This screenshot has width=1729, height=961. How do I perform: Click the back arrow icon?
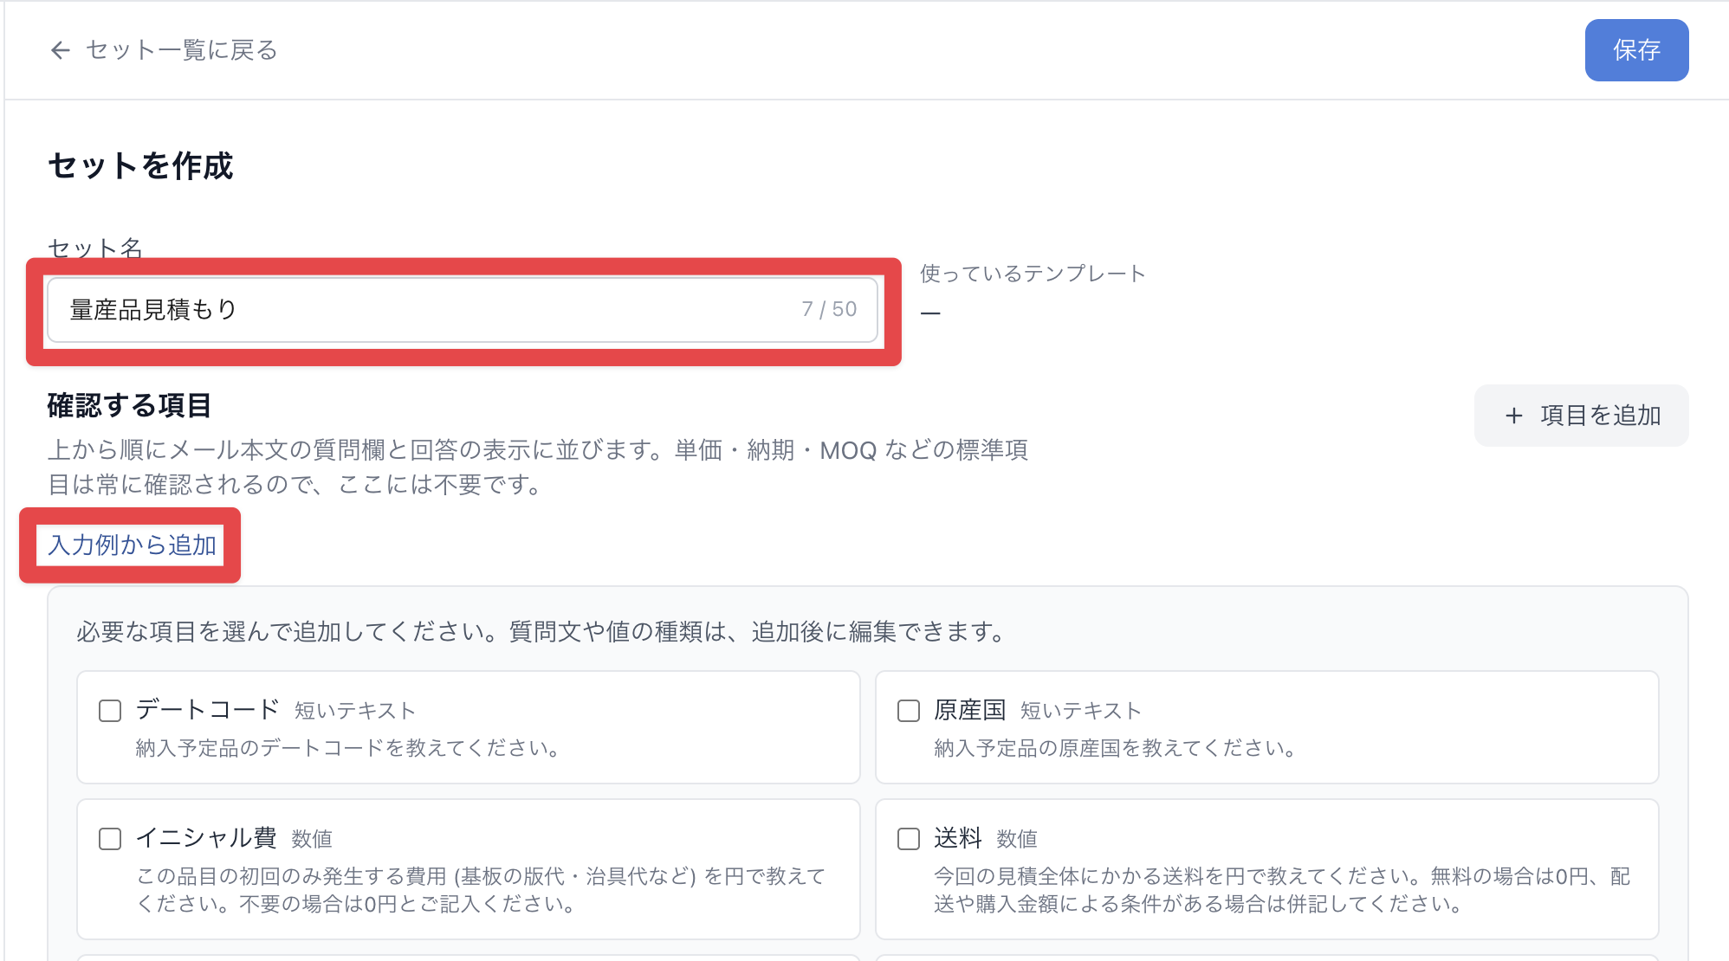(x=60, y=50)
